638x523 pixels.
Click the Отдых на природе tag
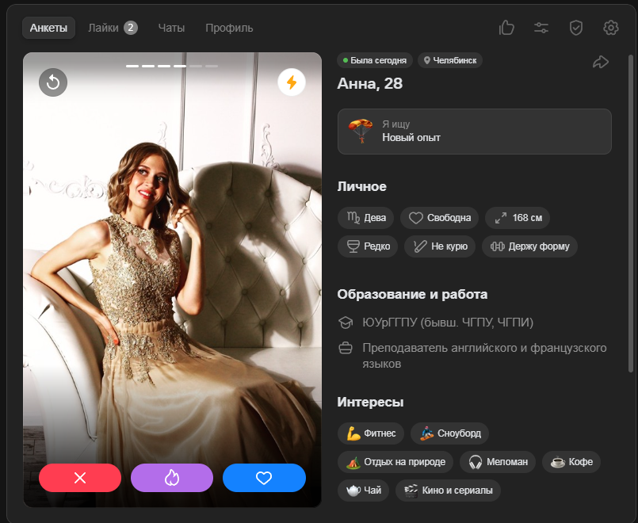(x=395, y=462)
